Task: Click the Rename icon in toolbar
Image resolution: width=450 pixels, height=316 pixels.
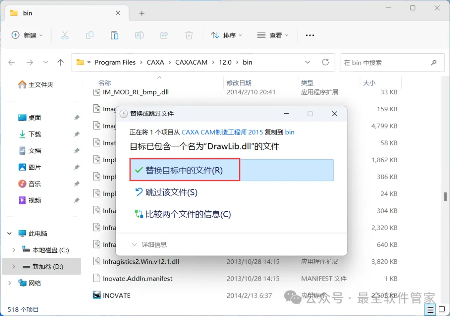Action: pos(139,35)
